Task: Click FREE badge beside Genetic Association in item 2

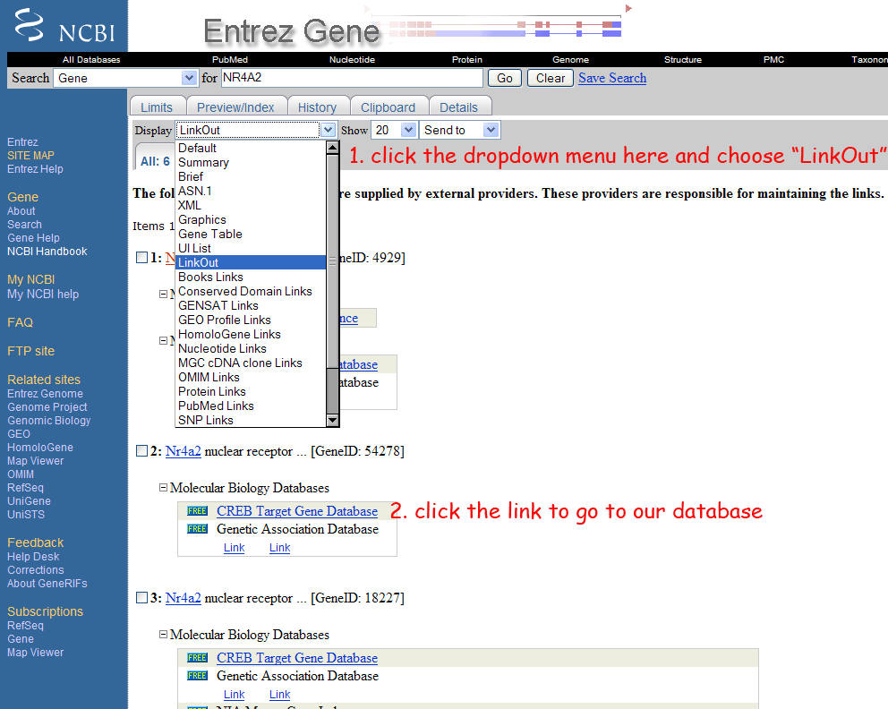Action: [197, 529]
